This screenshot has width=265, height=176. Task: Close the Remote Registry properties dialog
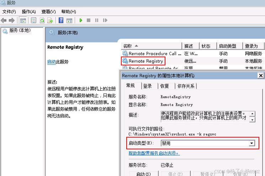coord(261,76)
